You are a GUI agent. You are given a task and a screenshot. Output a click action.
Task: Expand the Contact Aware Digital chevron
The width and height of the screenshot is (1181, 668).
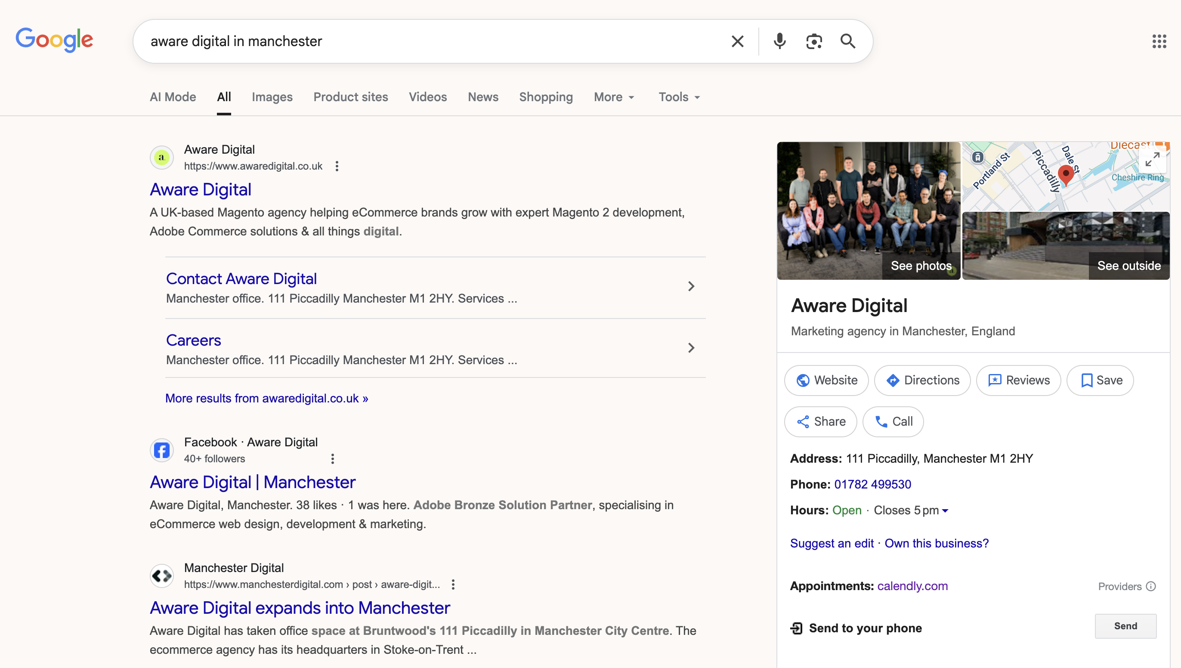tap(691, 286)
